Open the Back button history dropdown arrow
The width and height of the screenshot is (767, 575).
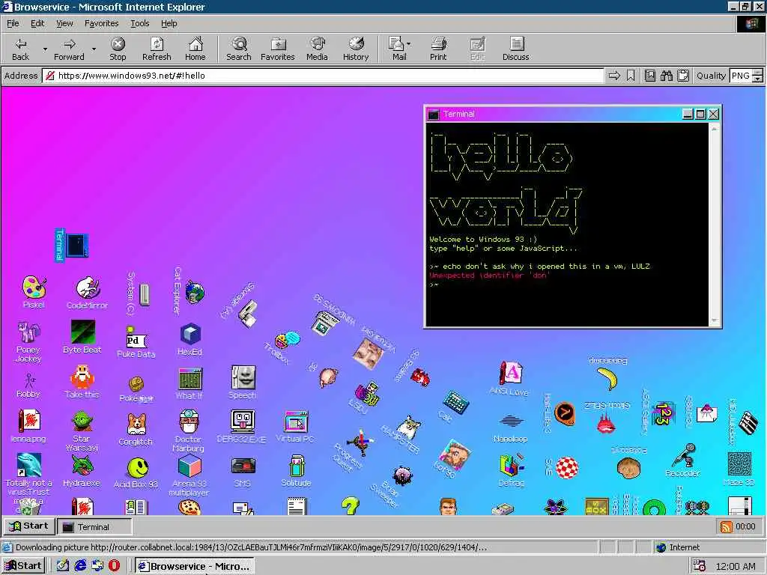(45, 49)
